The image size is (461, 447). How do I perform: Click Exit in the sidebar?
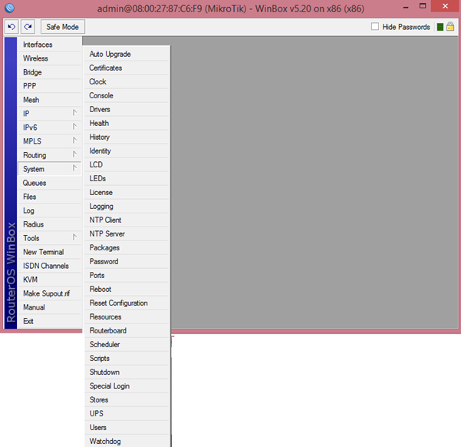click(49, 321)
